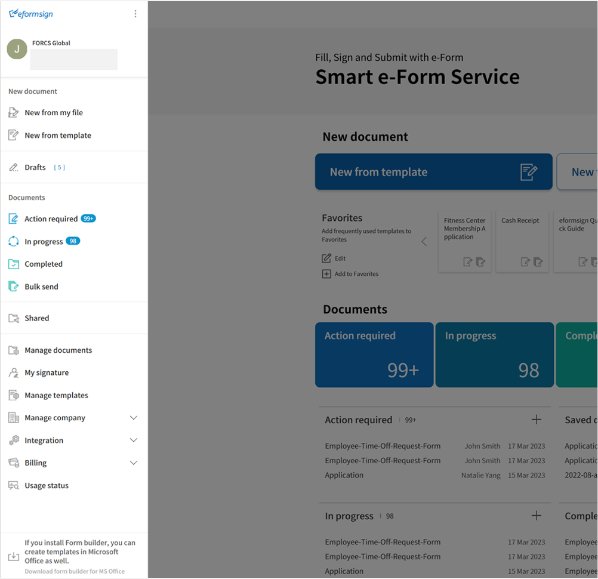
Task: Click the Application row by Natalie Yang
Action: coord(434,475)
